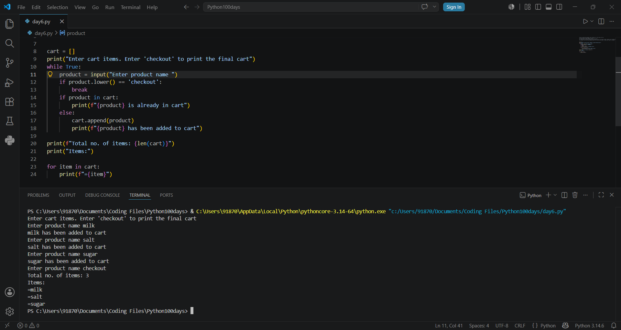Open the View menu

click(x=80, y=7)
